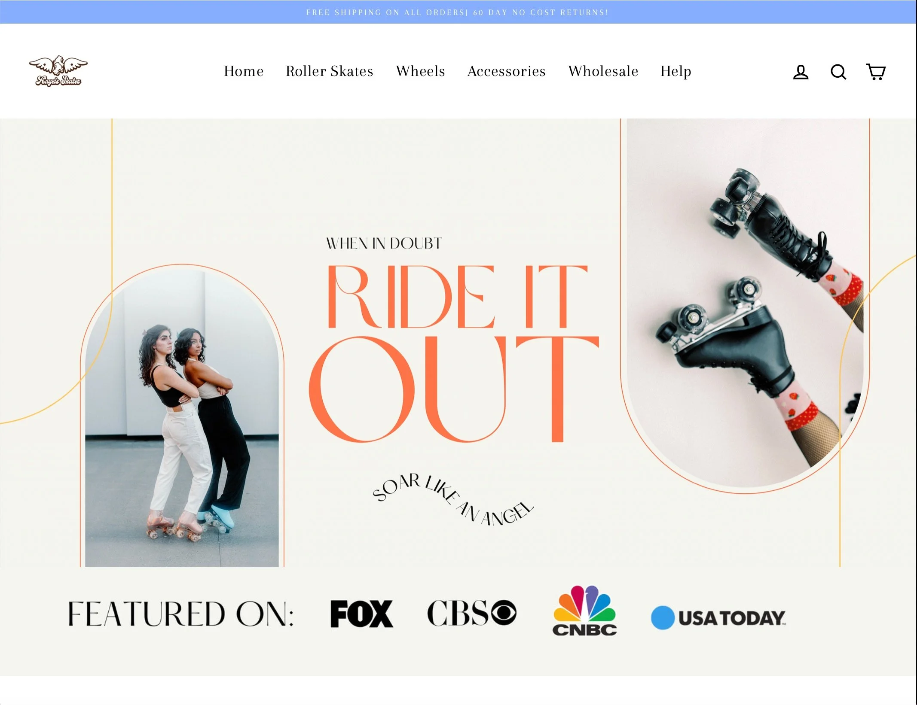Image resolution: width=917 pixels, height=705 pixels.
Task: Click the RIDE IT OUT headline
Action: 453,352
